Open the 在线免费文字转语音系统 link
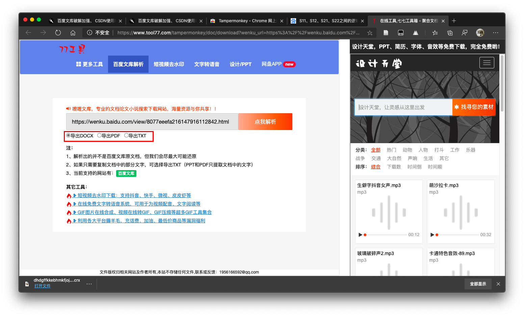Viewport: 524px width, 317px height. click(139, 204)
